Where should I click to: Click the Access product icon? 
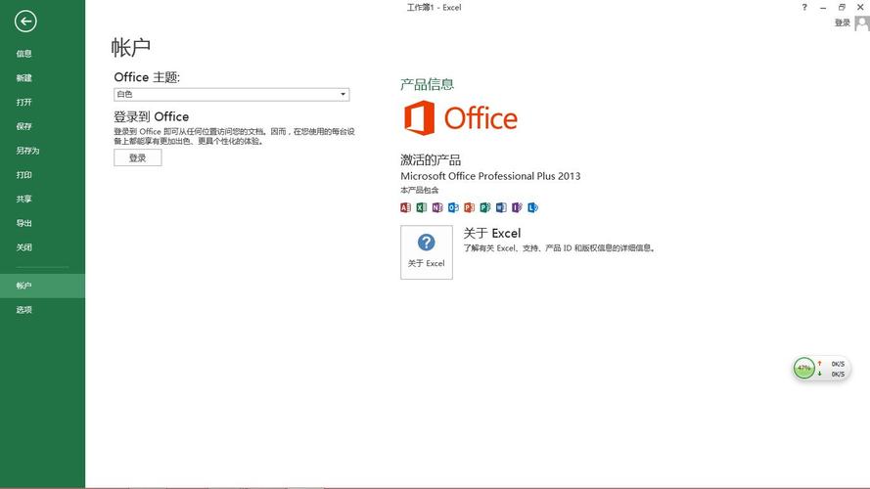405,207
